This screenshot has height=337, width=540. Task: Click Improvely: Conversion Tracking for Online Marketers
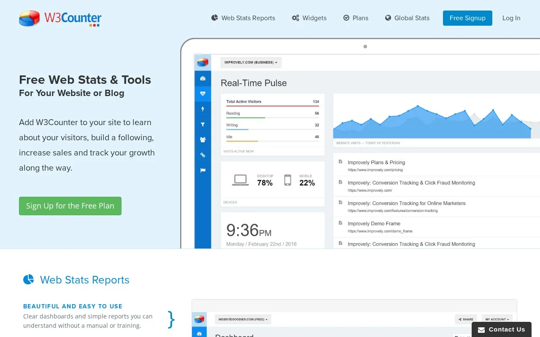pyautogui.click(x=406, y=203)
